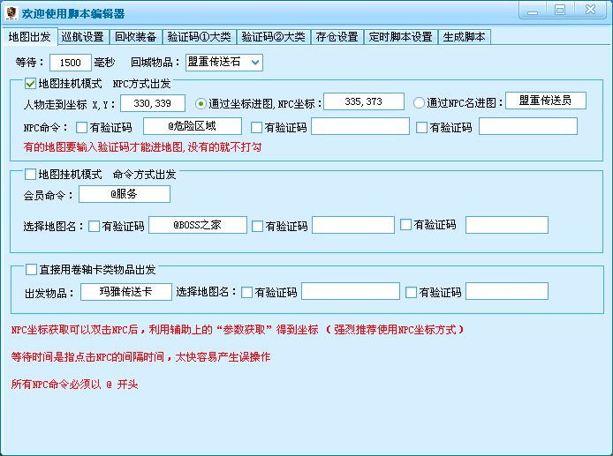Check first 选择地图名 有验证码 in 命令方式
This screenshot has height=456, width=613.
pyautogui.click(x=94, y=226)
